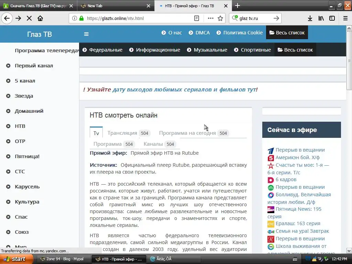Click the green padlock security icon

tap(81, 18)
